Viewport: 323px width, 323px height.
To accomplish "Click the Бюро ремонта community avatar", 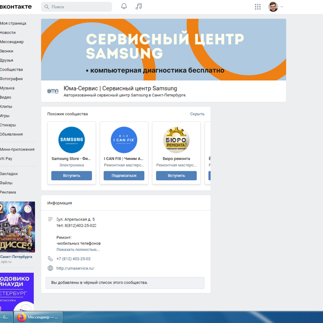I will click(x=176, y=140).
